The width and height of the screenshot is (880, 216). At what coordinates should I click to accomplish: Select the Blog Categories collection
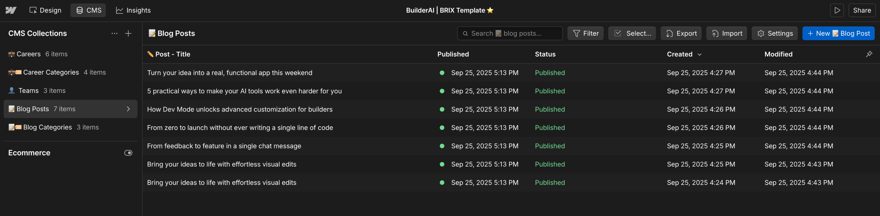70,127
